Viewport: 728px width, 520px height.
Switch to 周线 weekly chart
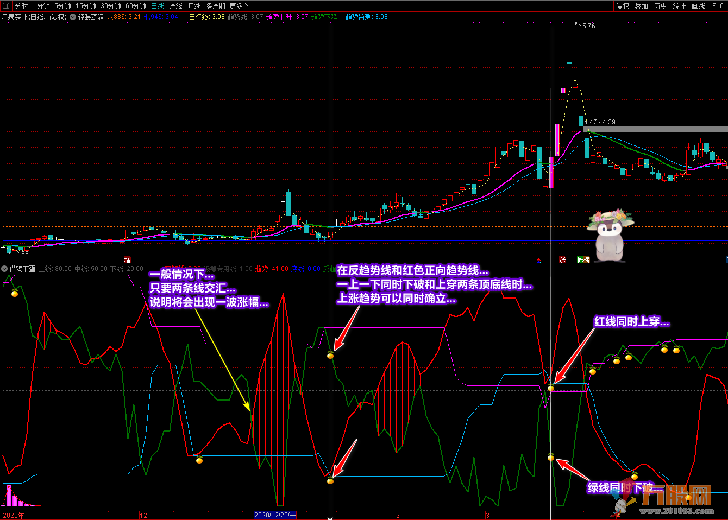(x=176, y=6)
